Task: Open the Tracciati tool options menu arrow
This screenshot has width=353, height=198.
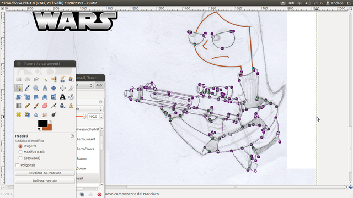Action: point(72,136)
